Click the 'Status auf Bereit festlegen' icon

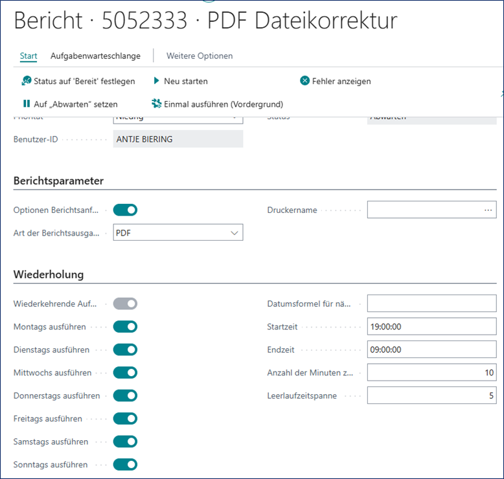click(27, 81)
